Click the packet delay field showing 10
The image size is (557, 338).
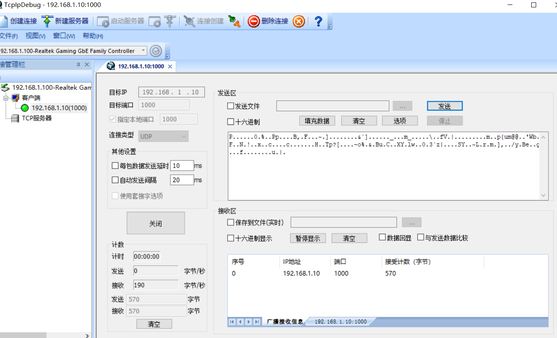tap(182, 166)
